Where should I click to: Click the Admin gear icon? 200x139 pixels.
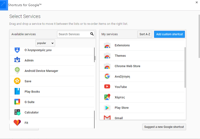pyautogui.click(x=17, y=60)
